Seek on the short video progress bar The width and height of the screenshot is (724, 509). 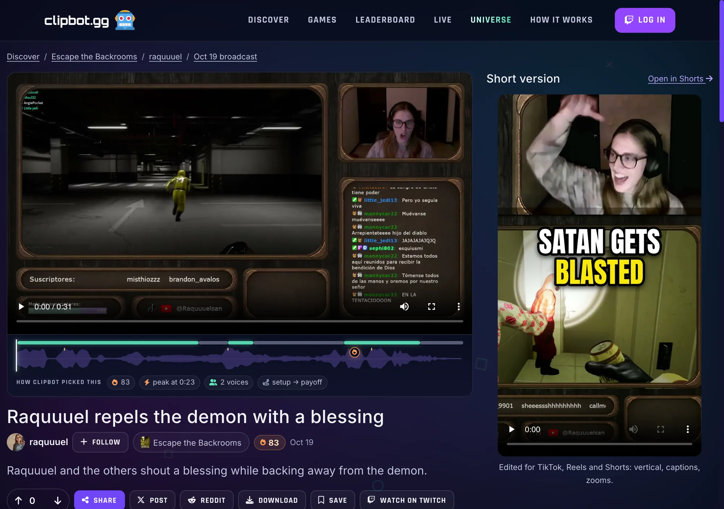click(x=599, y=444)
